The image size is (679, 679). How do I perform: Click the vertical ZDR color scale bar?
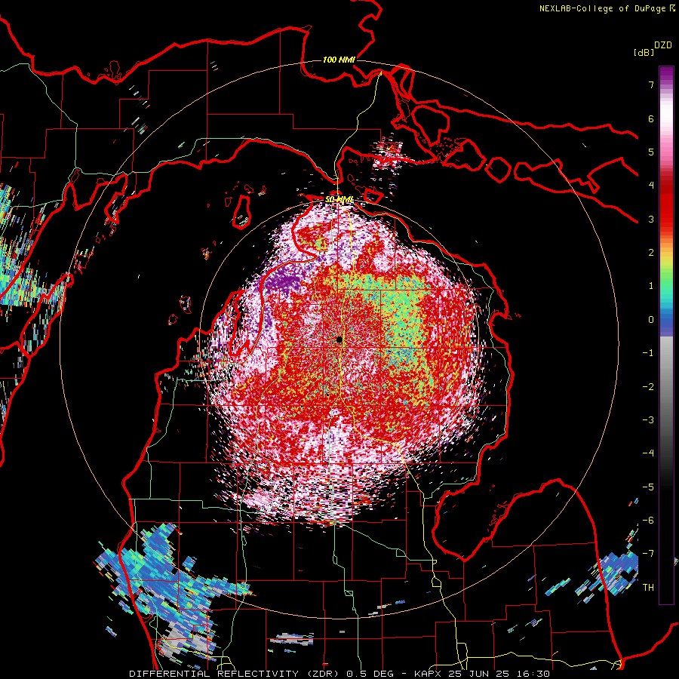[666, 335]
